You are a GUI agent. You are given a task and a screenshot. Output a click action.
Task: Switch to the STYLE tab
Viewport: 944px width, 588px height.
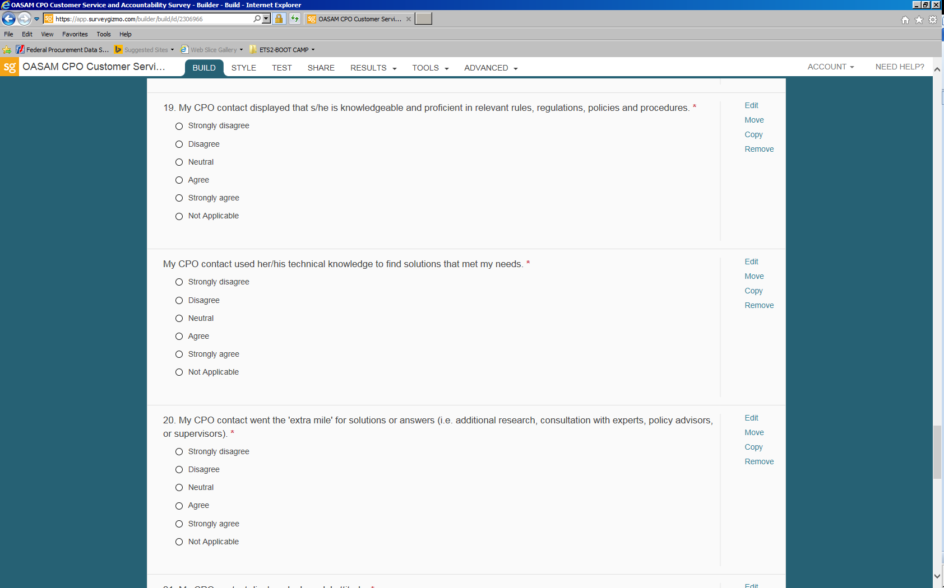coord(244,68)
